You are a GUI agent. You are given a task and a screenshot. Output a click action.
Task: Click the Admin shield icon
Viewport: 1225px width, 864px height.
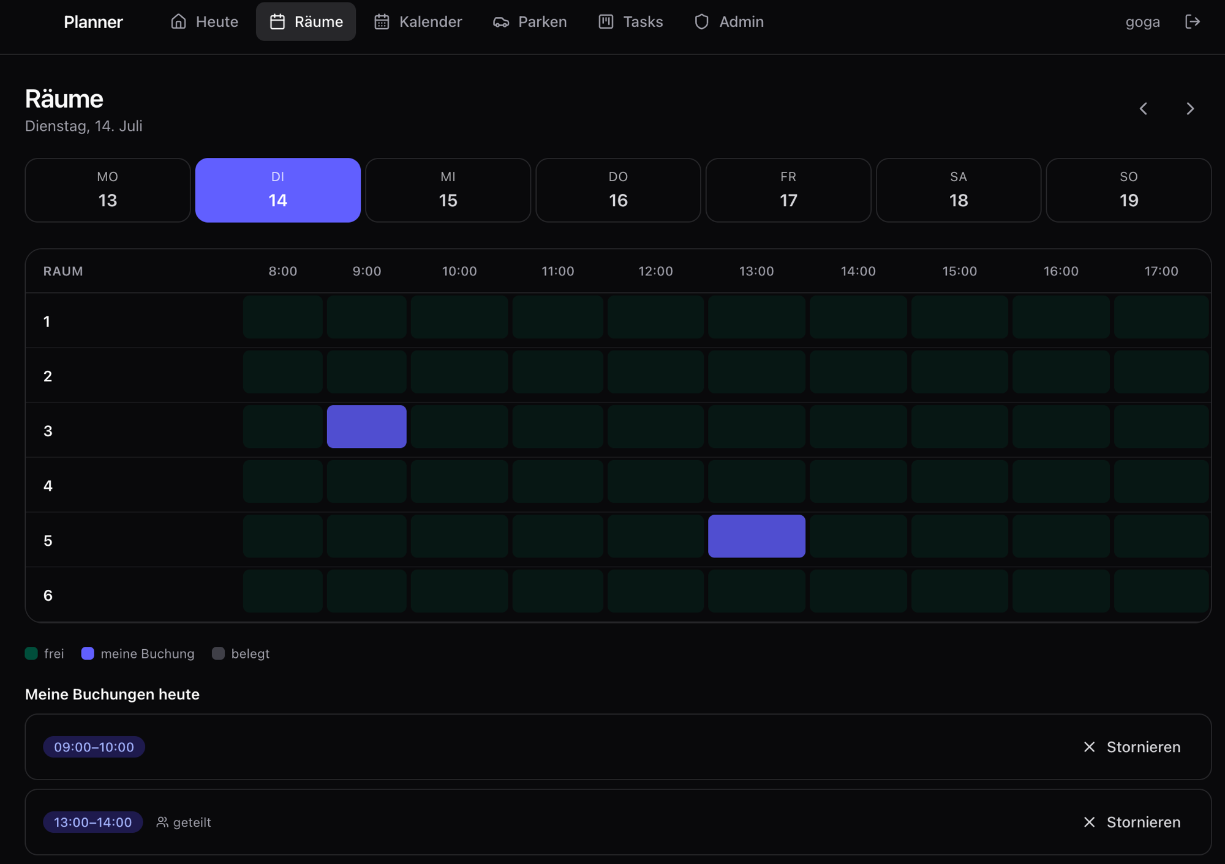[x=701, y=22]
